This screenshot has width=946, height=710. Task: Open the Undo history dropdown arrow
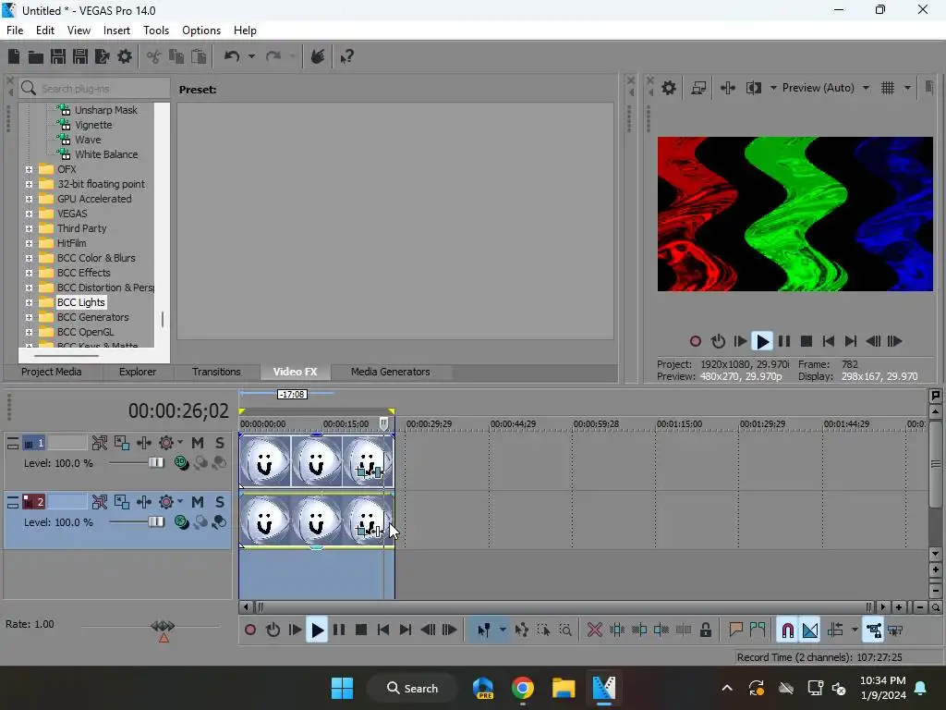pyautogui.click(x=251, y=56)
